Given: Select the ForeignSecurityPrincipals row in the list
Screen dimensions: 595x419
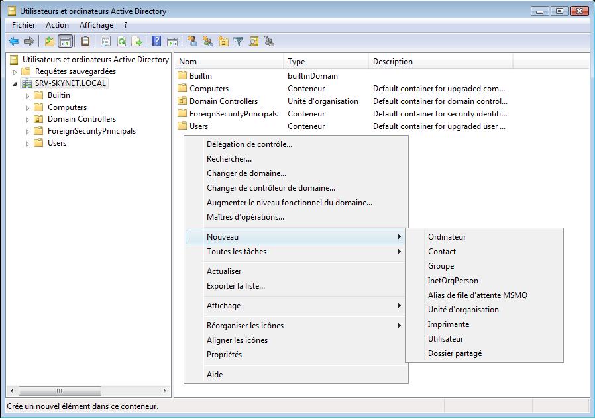Looking at the screenshot, I should pos(233,114).
